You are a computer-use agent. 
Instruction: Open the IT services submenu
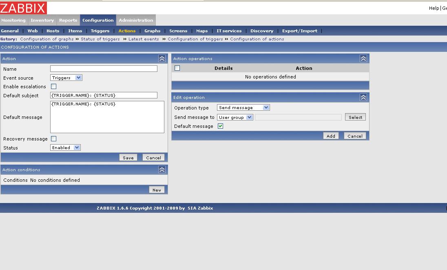click(x=229, y=31)
